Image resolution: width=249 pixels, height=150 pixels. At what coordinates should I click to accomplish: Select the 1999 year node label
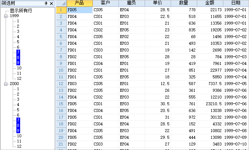click(x=14, y=16)
